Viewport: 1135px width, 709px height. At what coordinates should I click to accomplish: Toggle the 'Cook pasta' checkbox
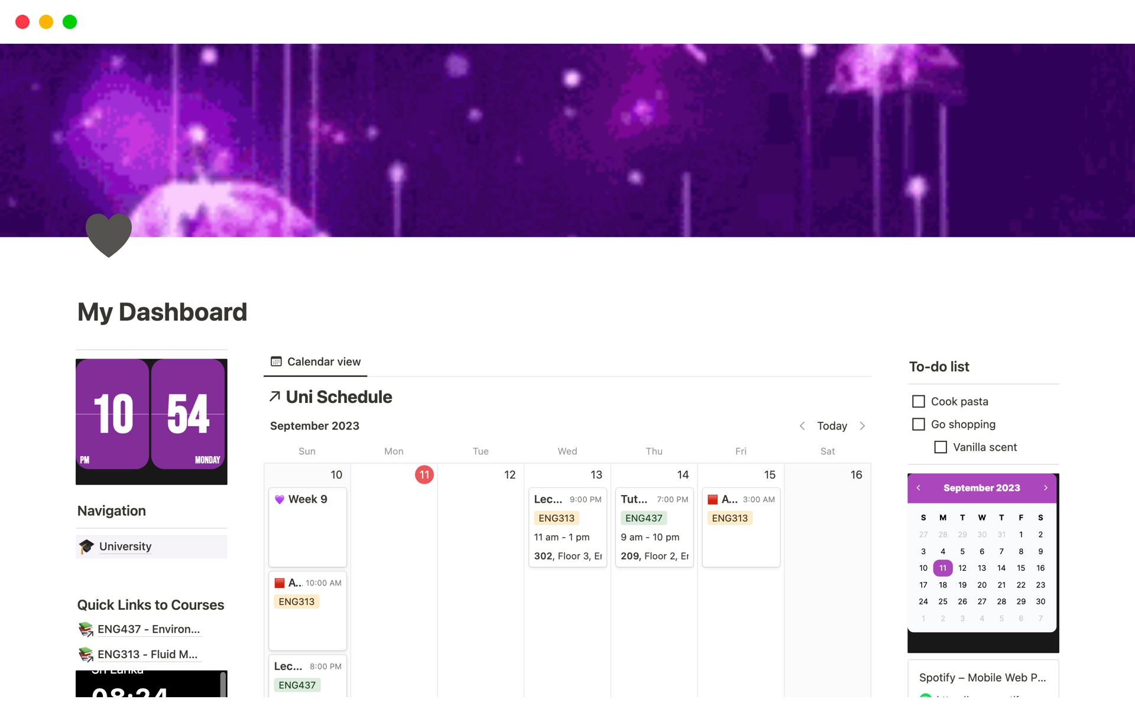click(x=919, y=400)
